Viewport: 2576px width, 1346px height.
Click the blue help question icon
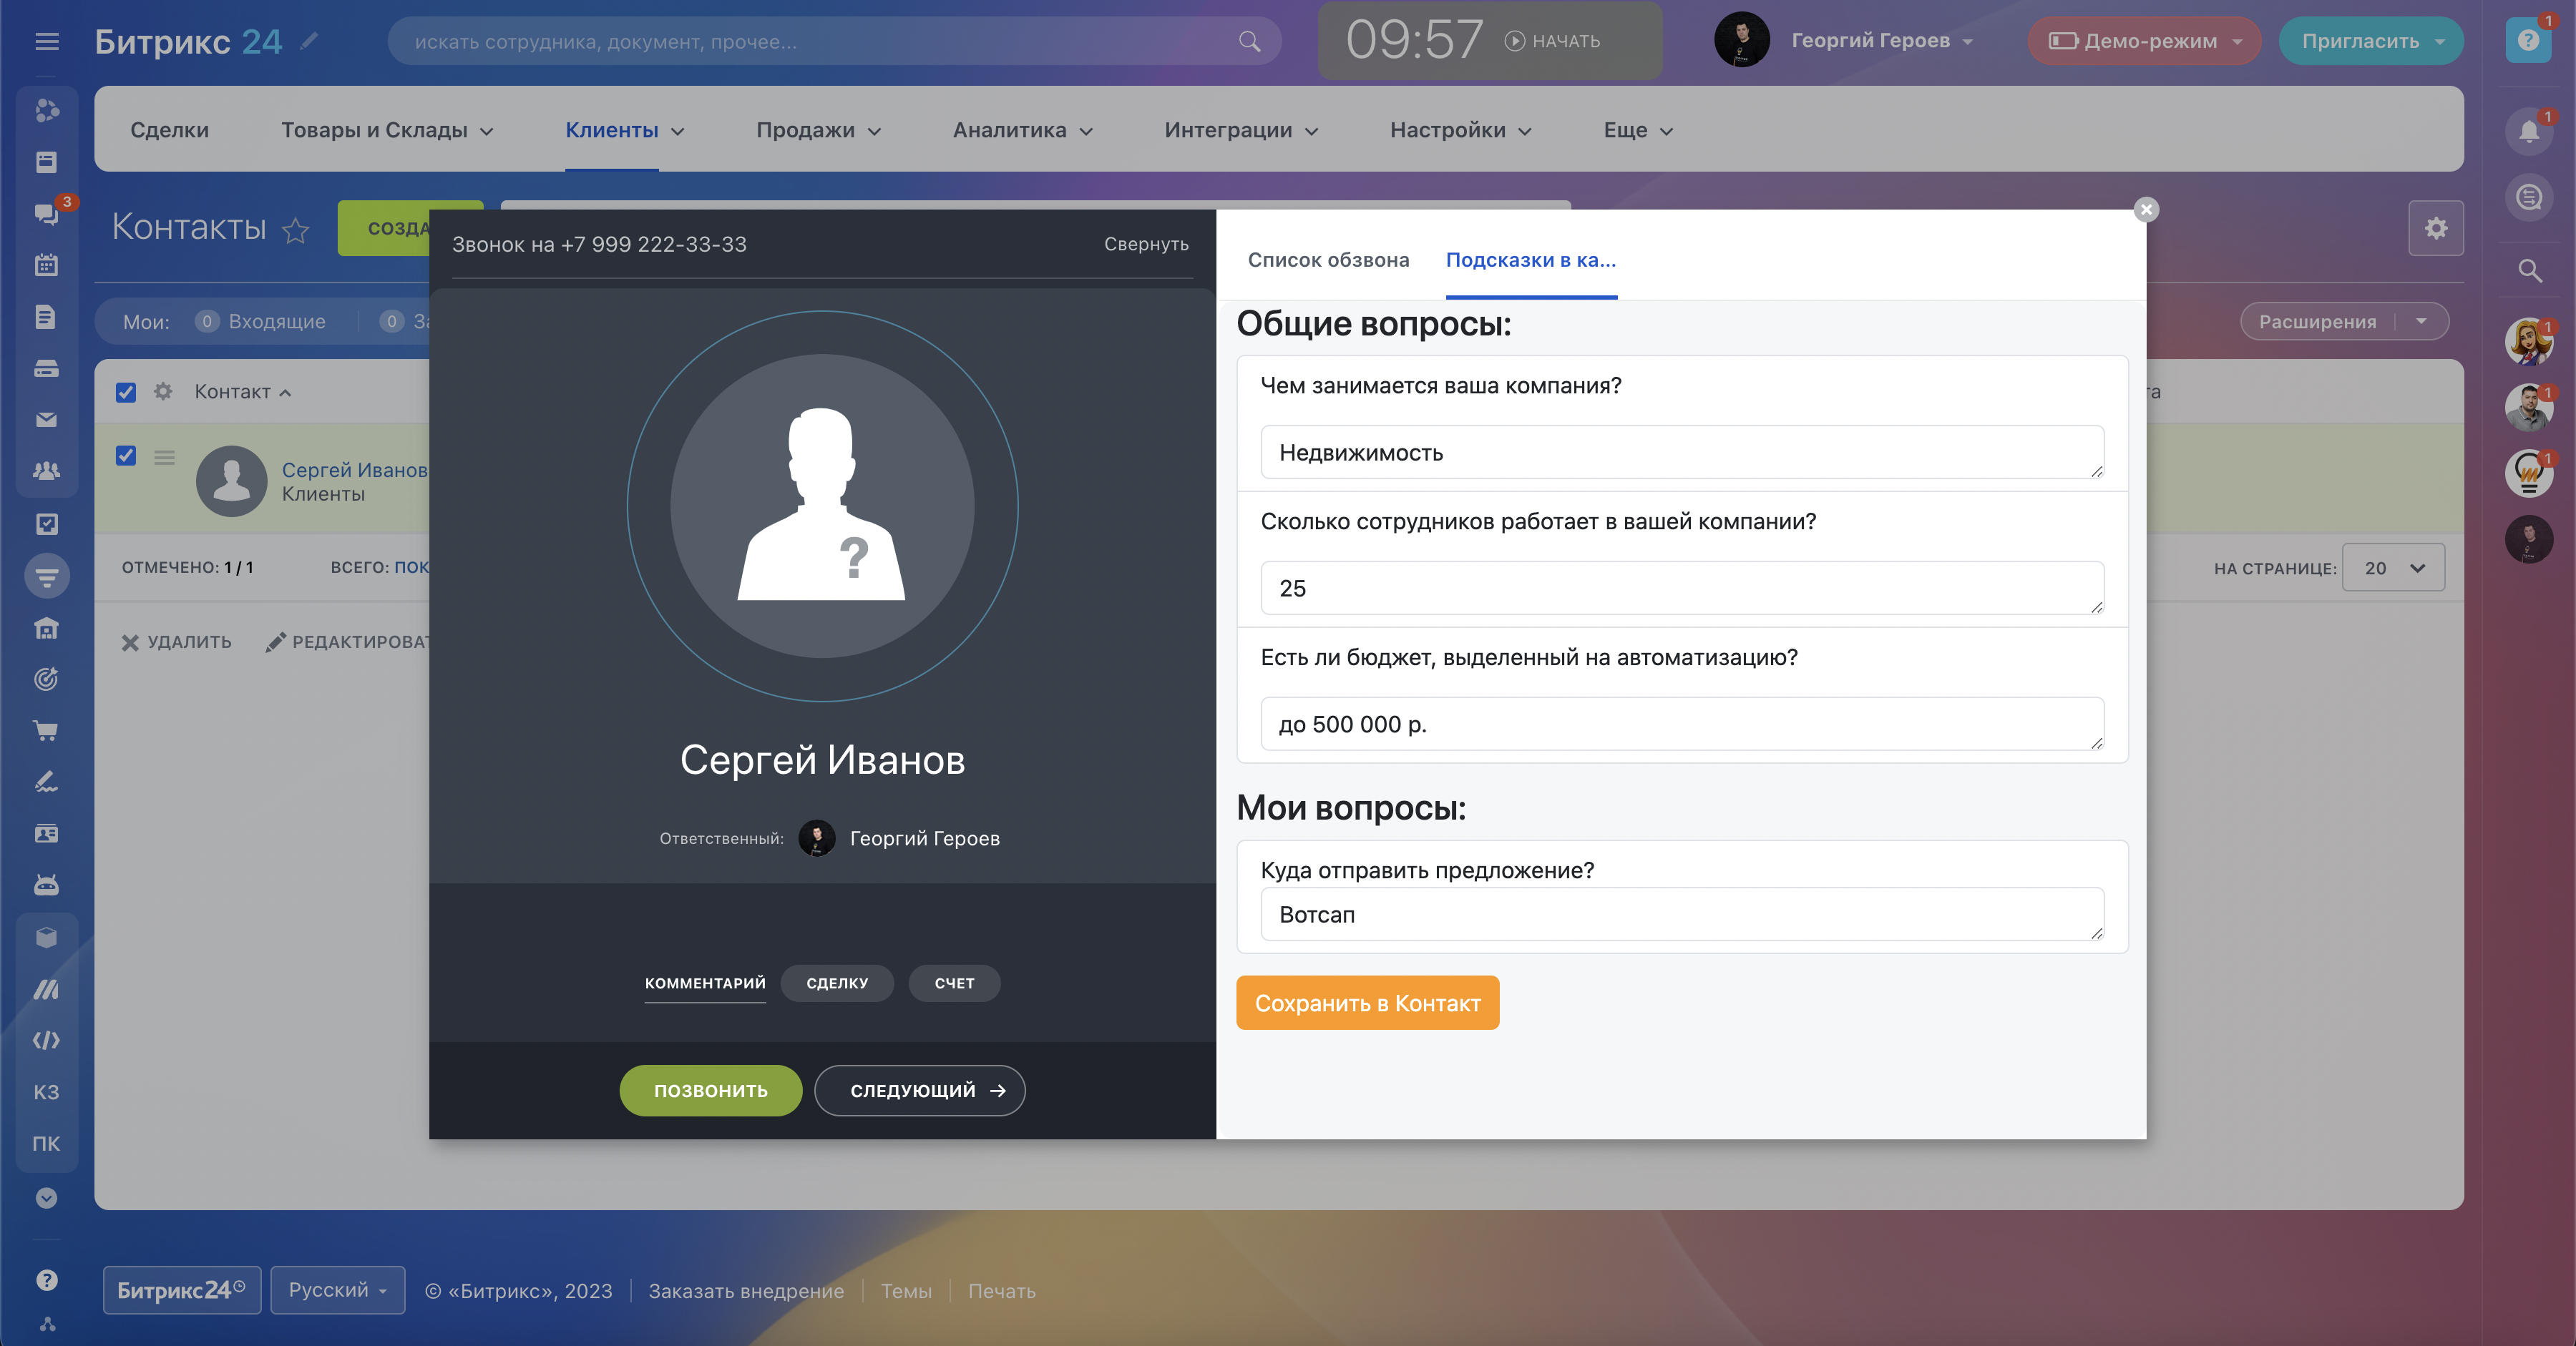click(2527, 41)
